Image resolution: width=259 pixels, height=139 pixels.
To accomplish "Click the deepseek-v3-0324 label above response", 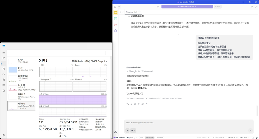I will (x=134, y=67).
